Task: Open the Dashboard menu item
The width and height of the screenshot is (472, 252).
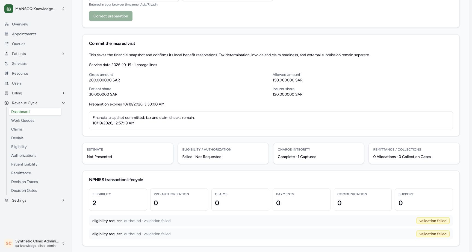Action: pos(35,112)
